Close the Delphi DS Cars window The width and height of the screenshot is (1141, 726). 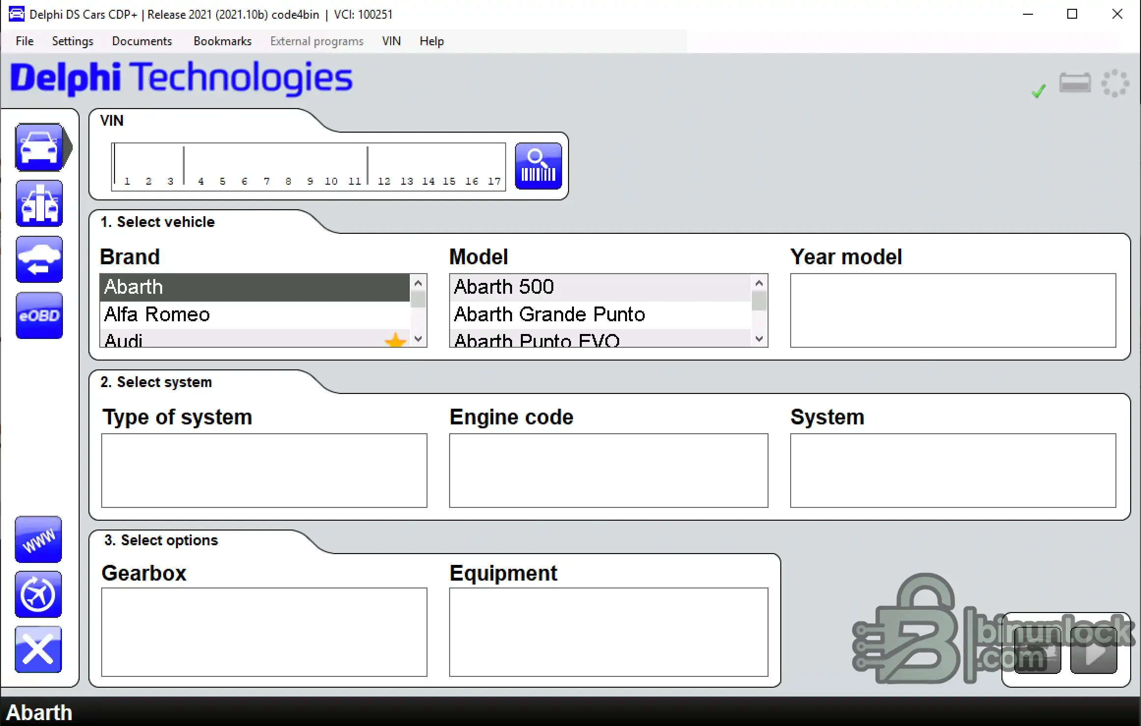pos(1117,14)
